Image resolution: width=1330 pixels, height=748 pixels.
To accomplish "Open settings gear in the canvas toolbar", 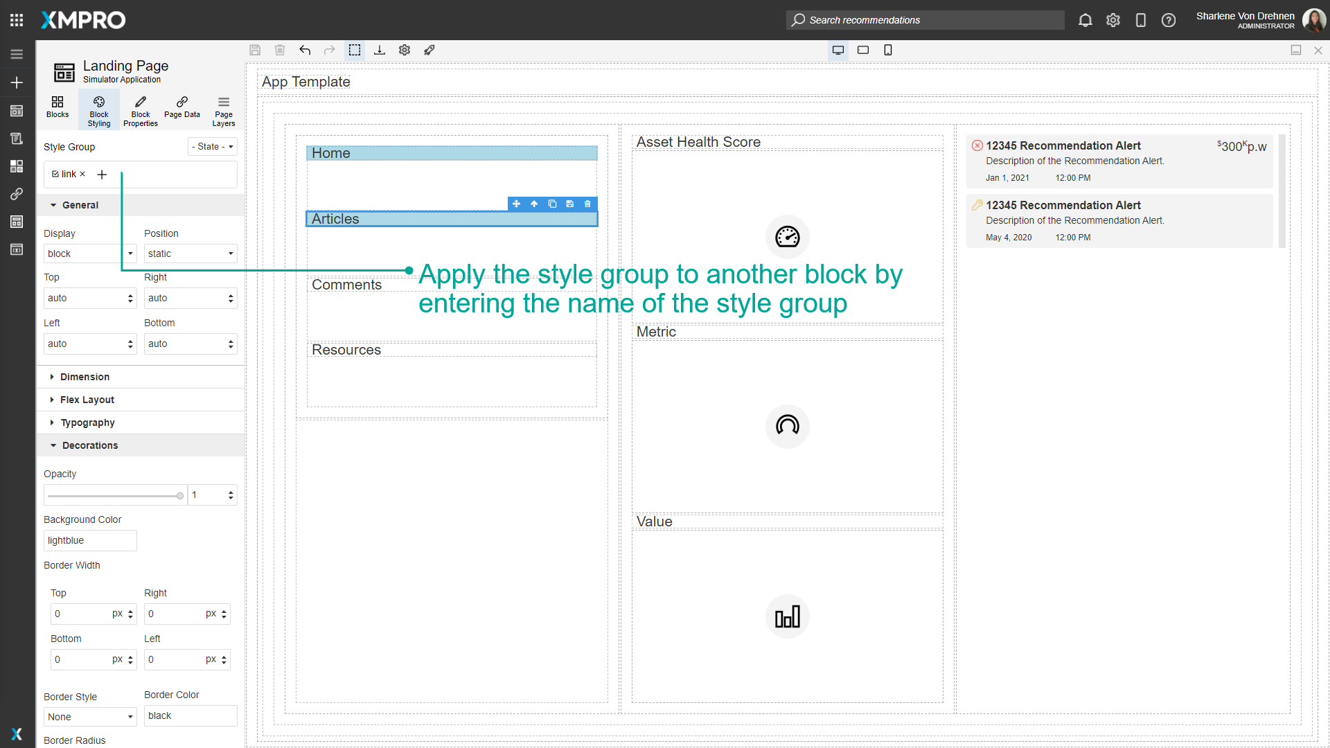I will pyautogui.click(x=405, y=50).
